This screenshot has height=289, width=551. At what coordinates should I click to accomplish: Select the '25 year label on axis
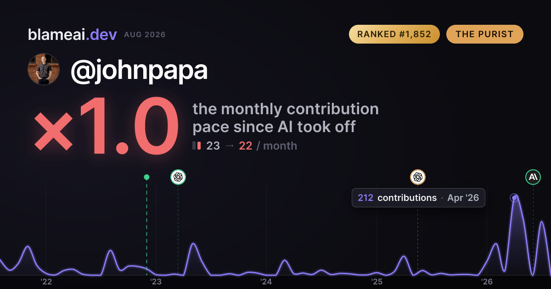(x=377, y=281)
